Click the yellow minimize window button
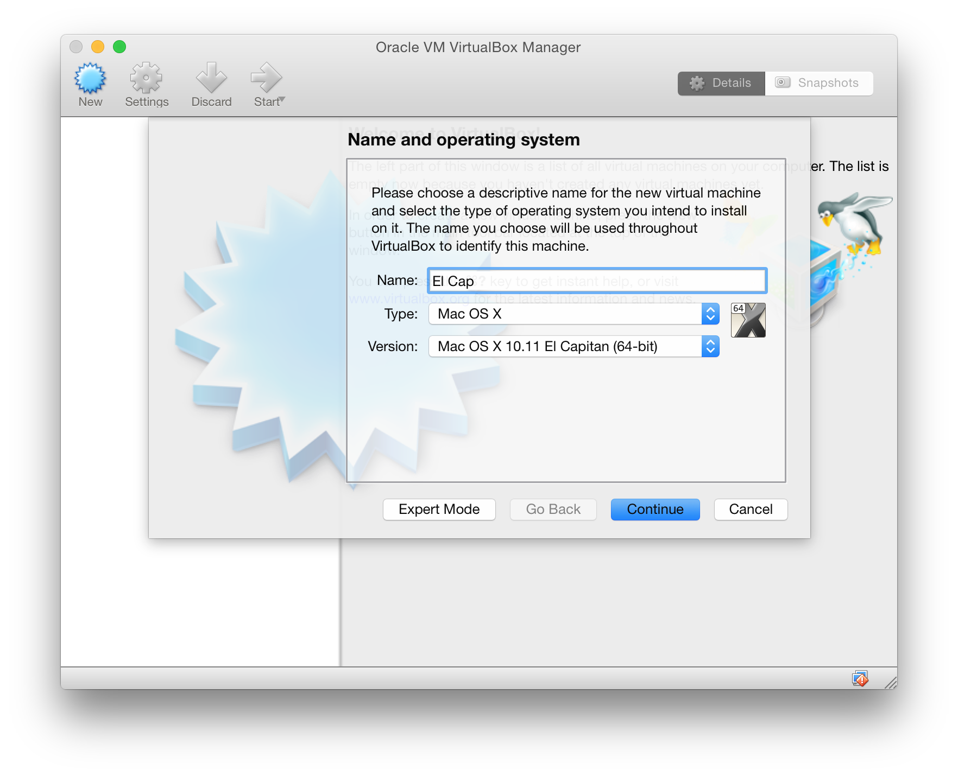 [98, 47]
